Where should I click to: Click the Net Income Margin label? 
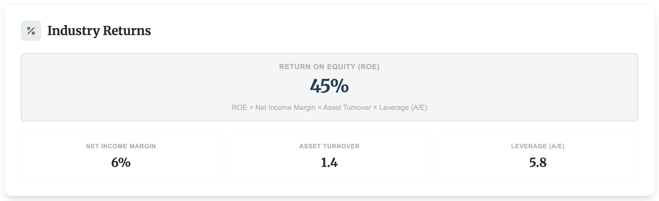click(x=121, y=147)
